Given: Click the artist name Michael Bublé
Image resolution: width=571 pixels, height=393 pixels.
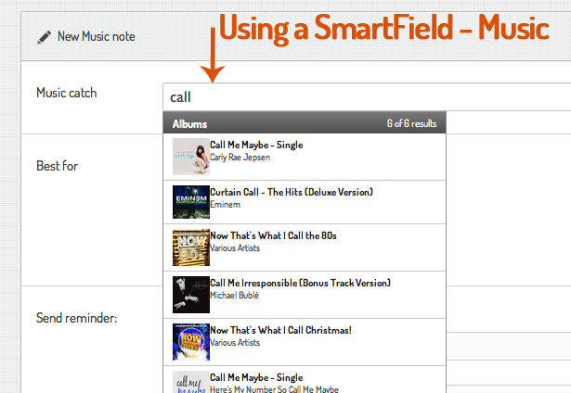Looking at the screenshot, I should point(234,295).
